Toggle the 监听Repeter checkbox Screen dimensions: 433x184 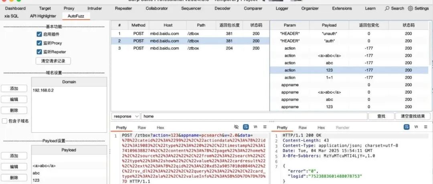(39, 52)
